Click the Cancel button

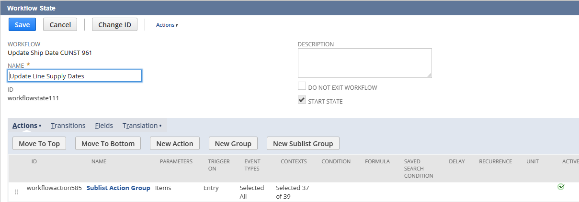(60, 25)
